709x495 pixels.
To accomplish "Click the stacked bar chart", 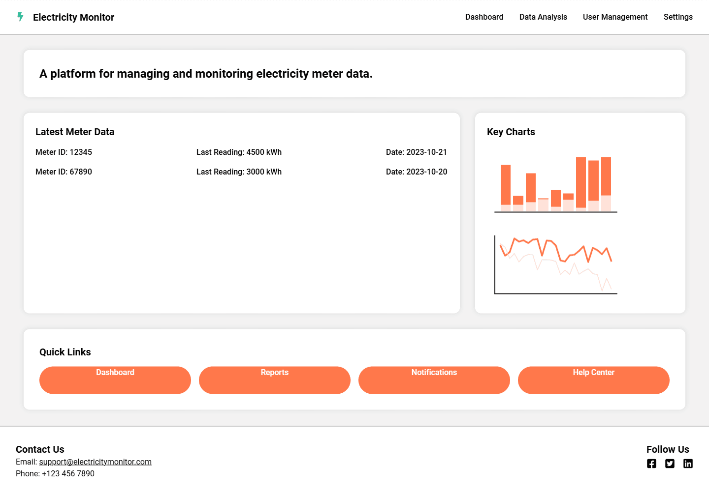I will click(x=555, y=184).
